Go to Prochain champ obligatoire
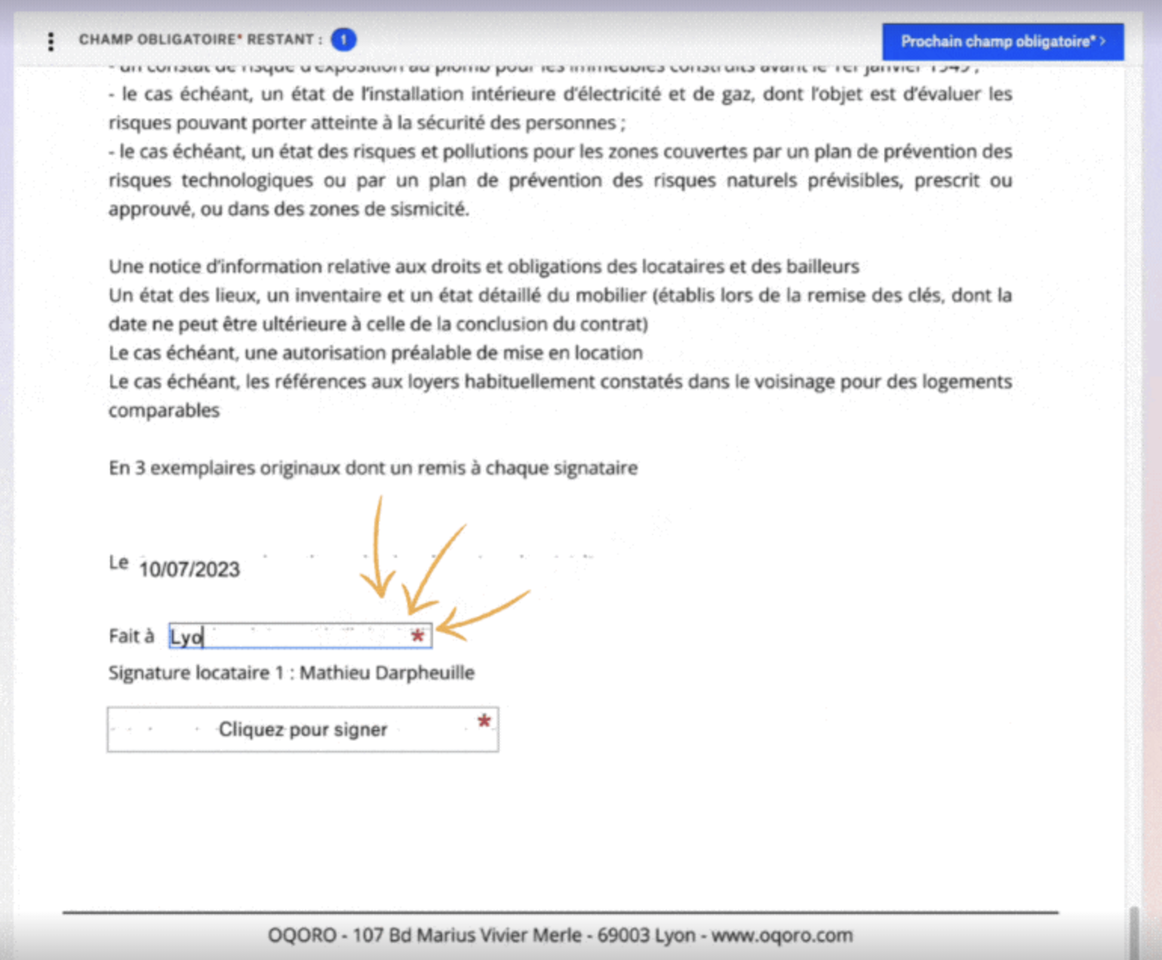The image size is (1162, 960). click(1003, 42)
